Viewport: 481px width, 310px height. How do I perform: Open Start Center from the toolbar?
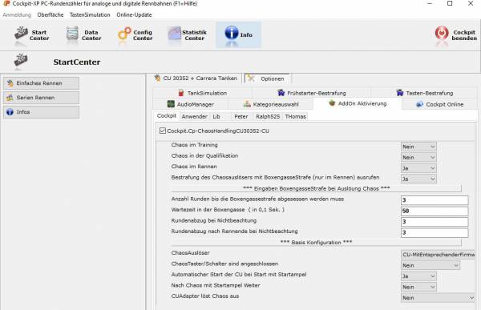click(31, 35)
